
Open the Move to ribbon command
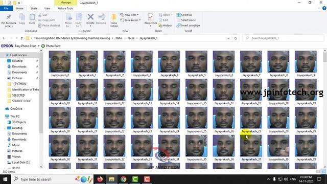pos(68,20)
